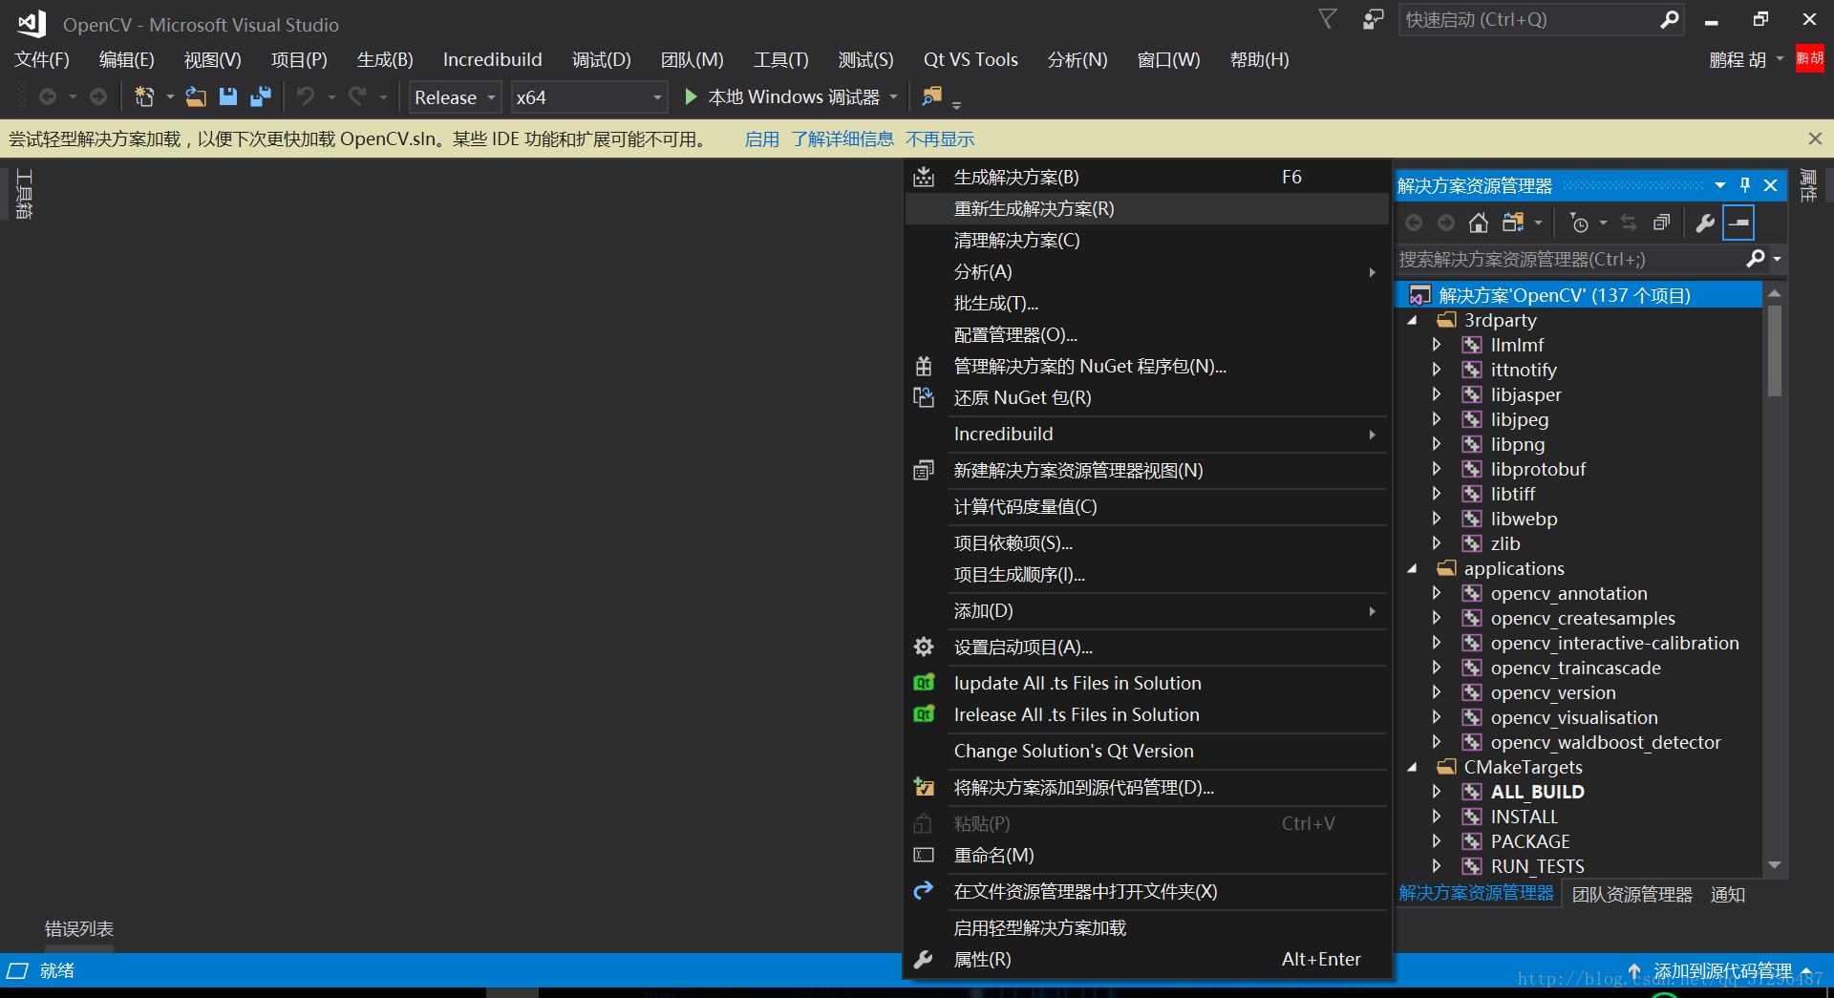This screenshot has height=998, width=1834.
Task: Collapse the 3rdparty folder
Action: pos(1412,321)
